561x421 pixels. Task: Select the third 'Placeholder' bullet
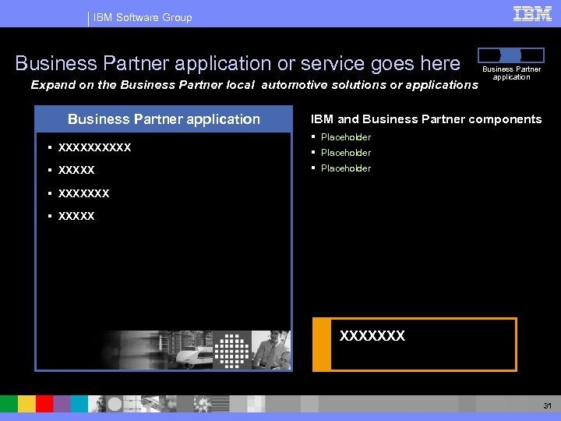pyautogui.click(x=346, y=168)
